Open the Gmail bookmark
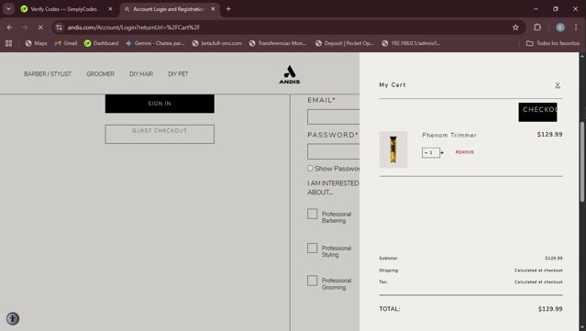The image size is (586, 331). click(66, 43)
